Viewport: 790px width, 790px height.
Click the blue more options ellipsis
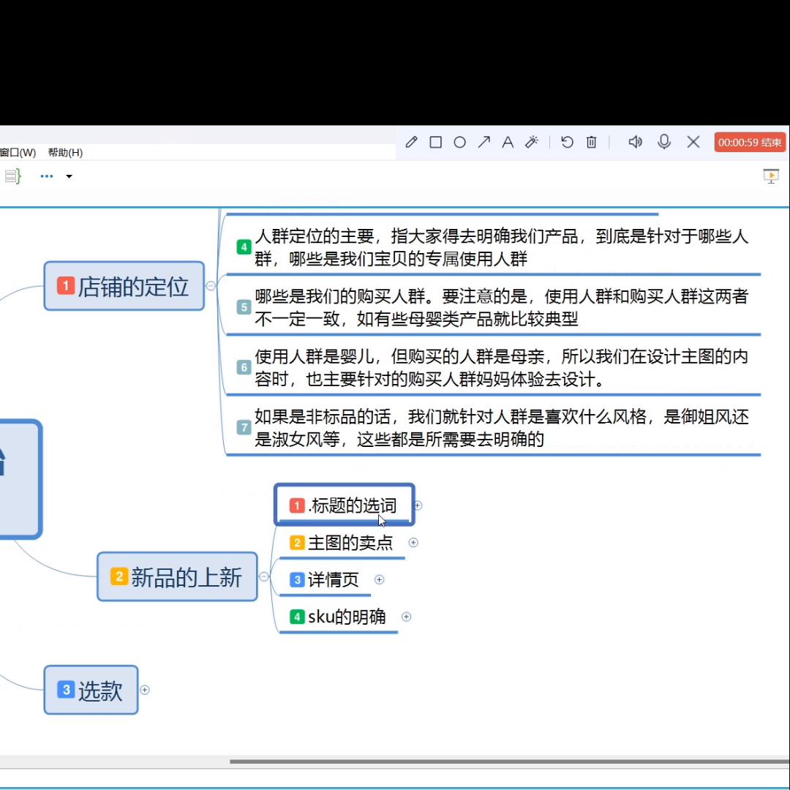pyautogui.click(x=46, y=176)
